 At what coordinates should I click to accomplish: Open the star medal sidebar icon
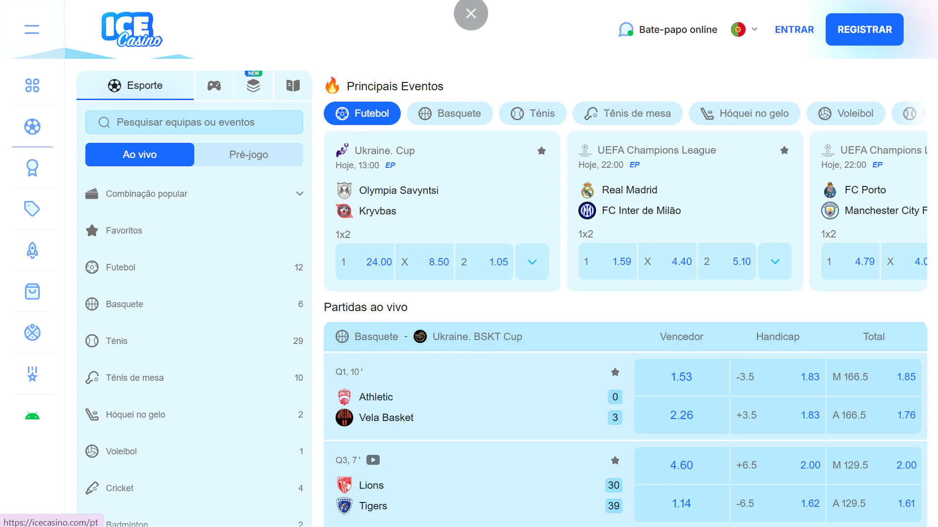coord(32,374)
